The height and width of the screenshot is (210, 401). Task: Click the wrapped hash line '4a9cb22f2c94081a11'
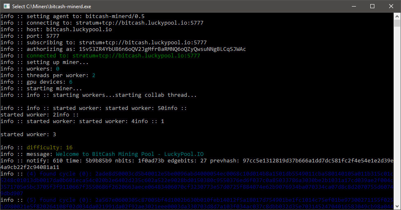pos(30,167)
